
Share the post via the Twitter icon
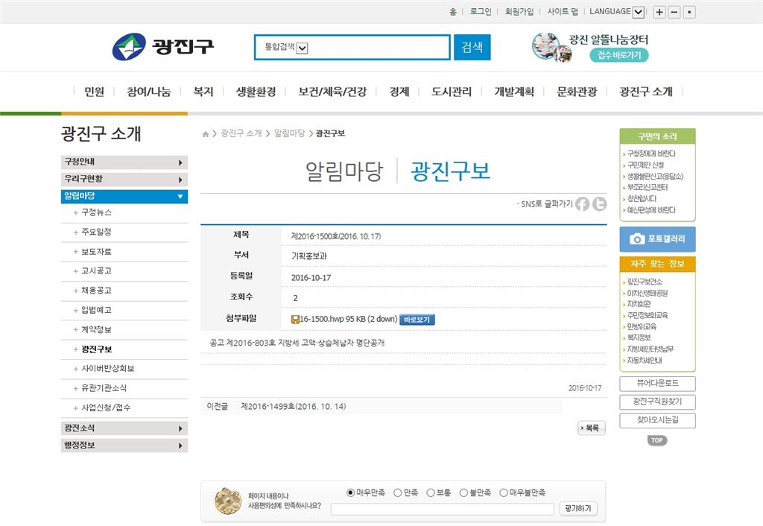[x=600, y=203]
